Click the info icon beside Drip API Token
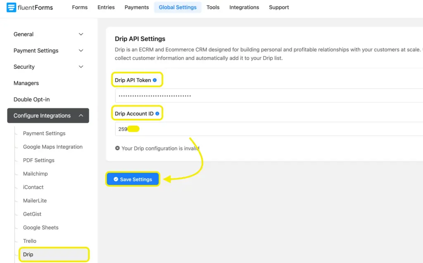 pyautogui.click(x=155, y=79)
